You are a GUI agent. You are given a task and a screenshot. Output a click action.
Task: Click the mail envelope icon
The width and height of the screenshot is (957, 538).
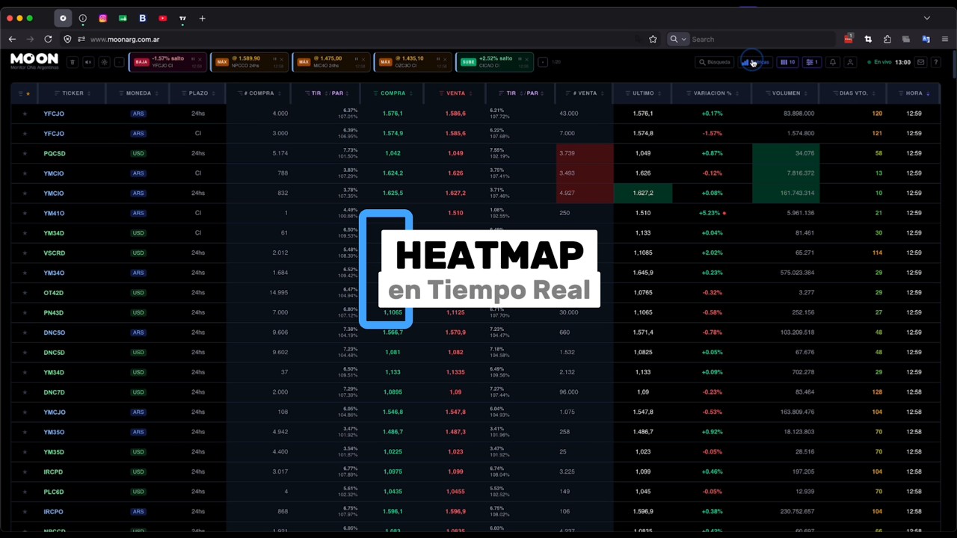[x=920, y=62]
